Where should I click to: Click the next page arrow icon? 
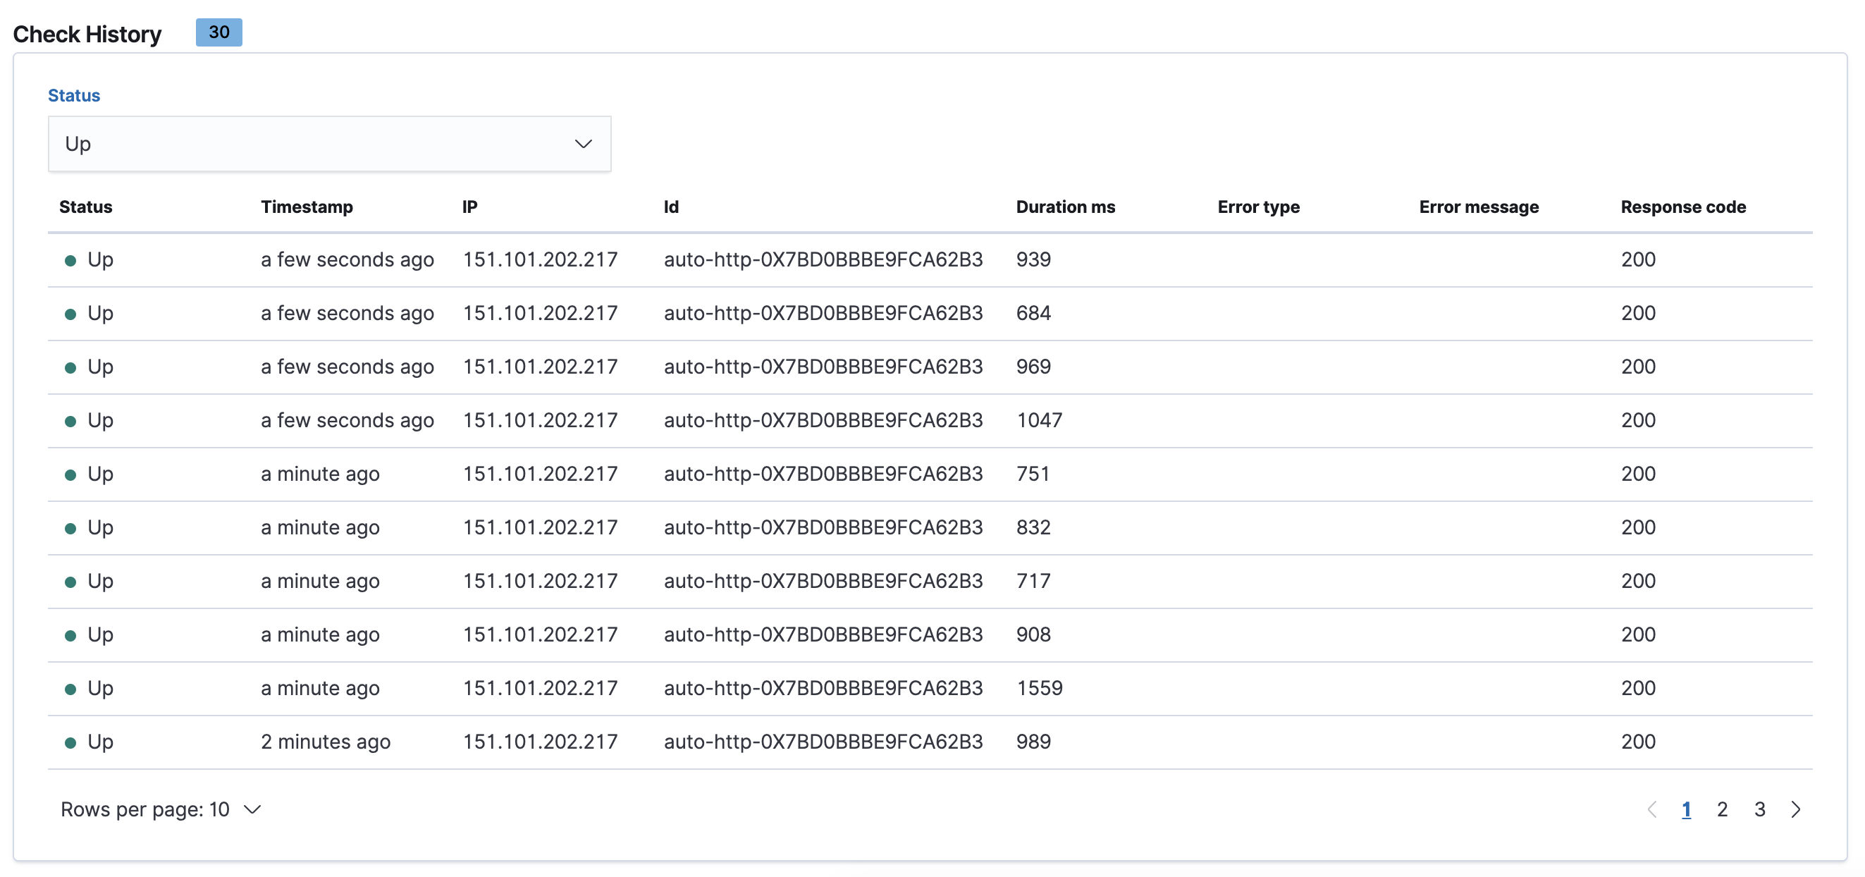1795,809
